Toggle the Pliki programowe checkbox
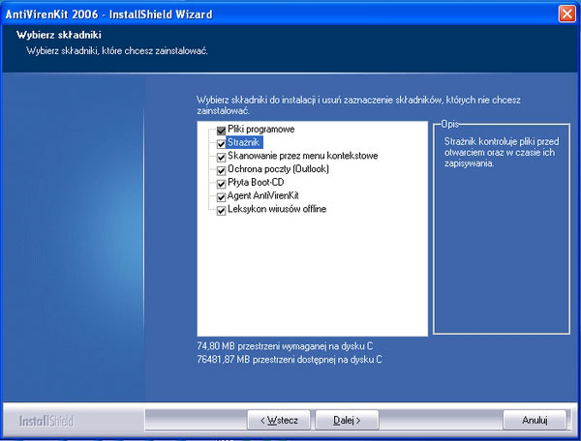 tap(221, 131)
